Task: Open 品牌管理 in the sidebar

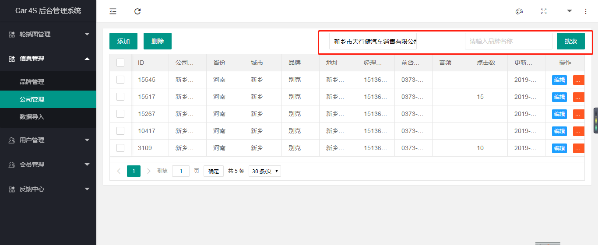Action: pos(48,82)
